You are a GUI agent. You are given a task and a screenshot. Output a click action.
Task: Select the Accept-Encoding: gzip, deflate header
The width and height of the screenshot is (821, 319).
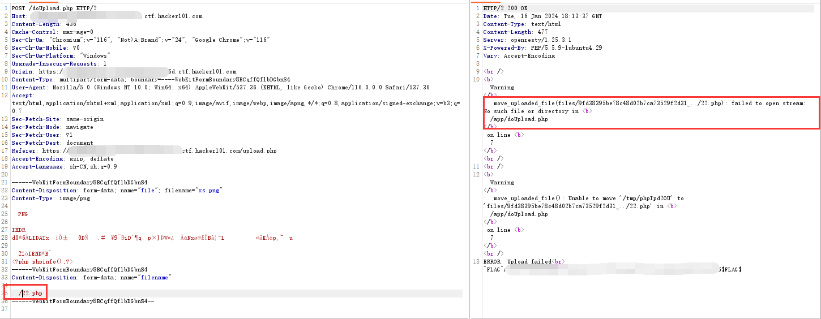pyautogui.click(x=62, y=159)
